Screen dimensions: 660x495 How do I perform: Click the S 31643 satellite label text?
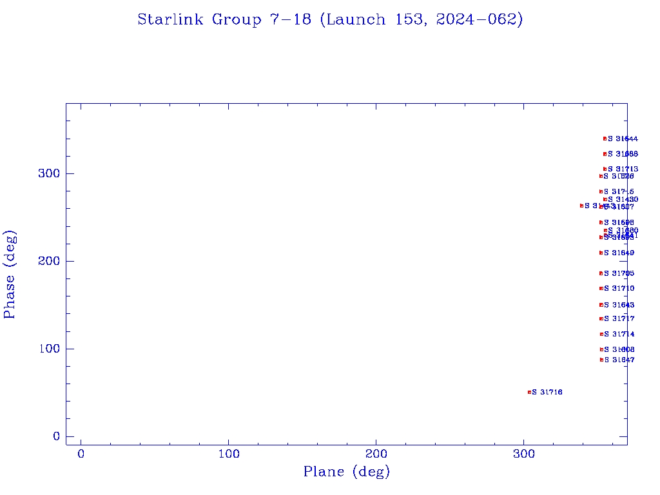619,305
